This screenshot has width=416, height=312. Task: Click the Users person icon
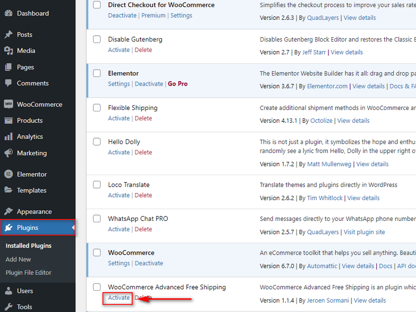pyautogui.click(x=8, y=291)
